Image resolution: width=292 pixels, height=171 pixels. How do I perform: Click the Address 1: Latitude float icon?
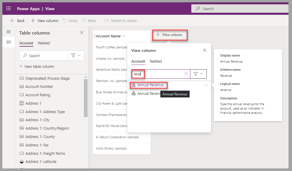[22, 162]
